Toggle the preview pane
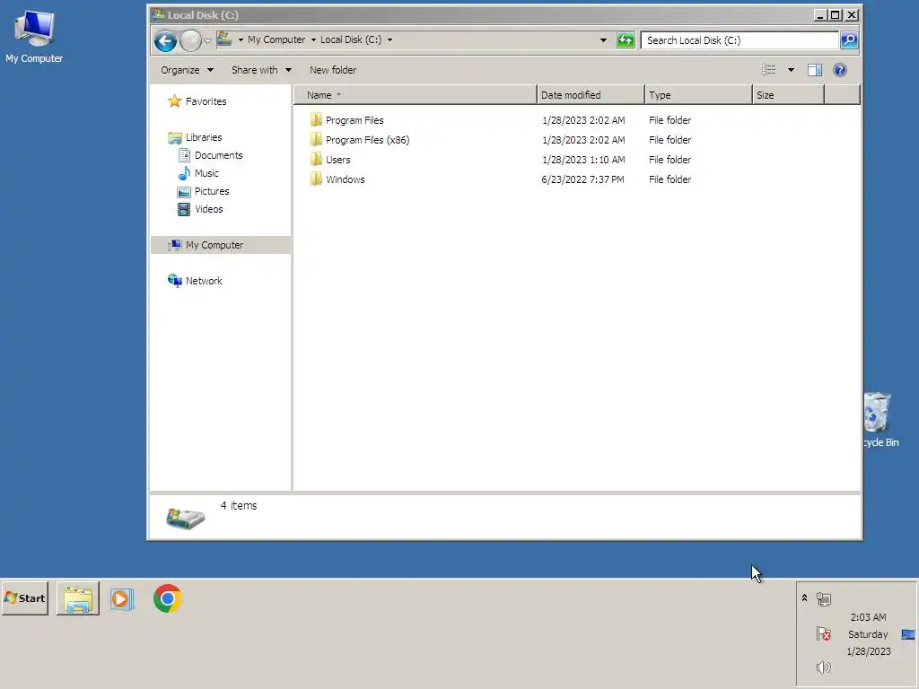The height and width of the screenshot is (689, 919). pyautogui.click(x=815, y=70)
